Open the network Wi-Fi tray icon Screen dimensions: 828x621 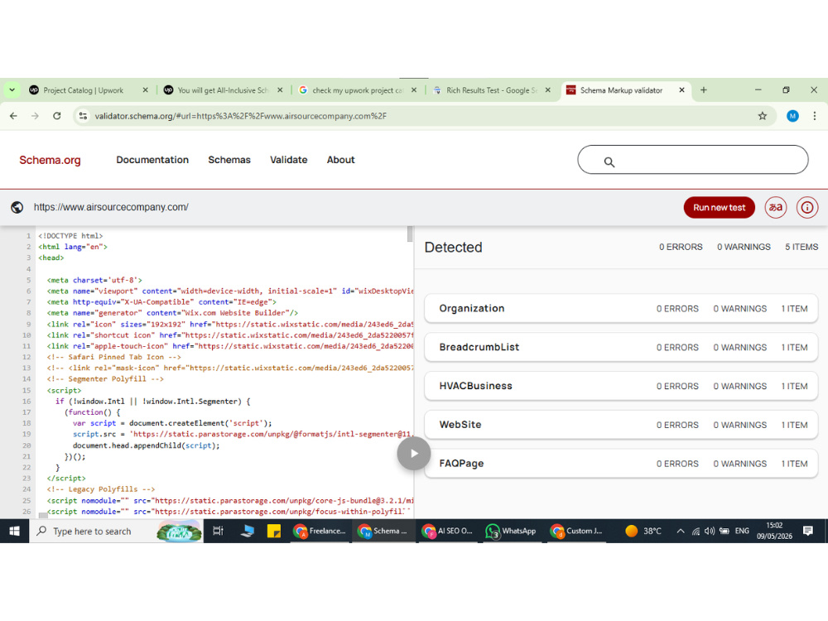[696, 532]
